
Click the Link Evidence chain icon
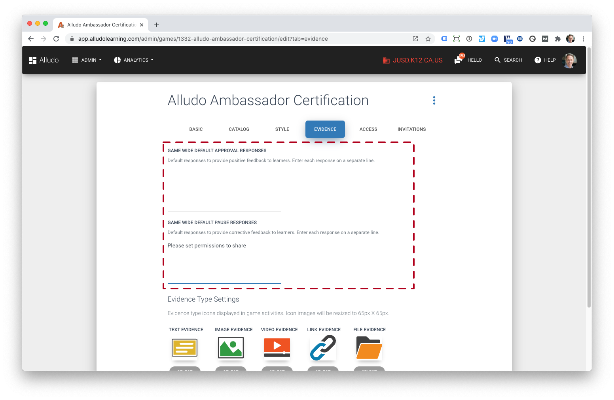(x=323, y=348)
